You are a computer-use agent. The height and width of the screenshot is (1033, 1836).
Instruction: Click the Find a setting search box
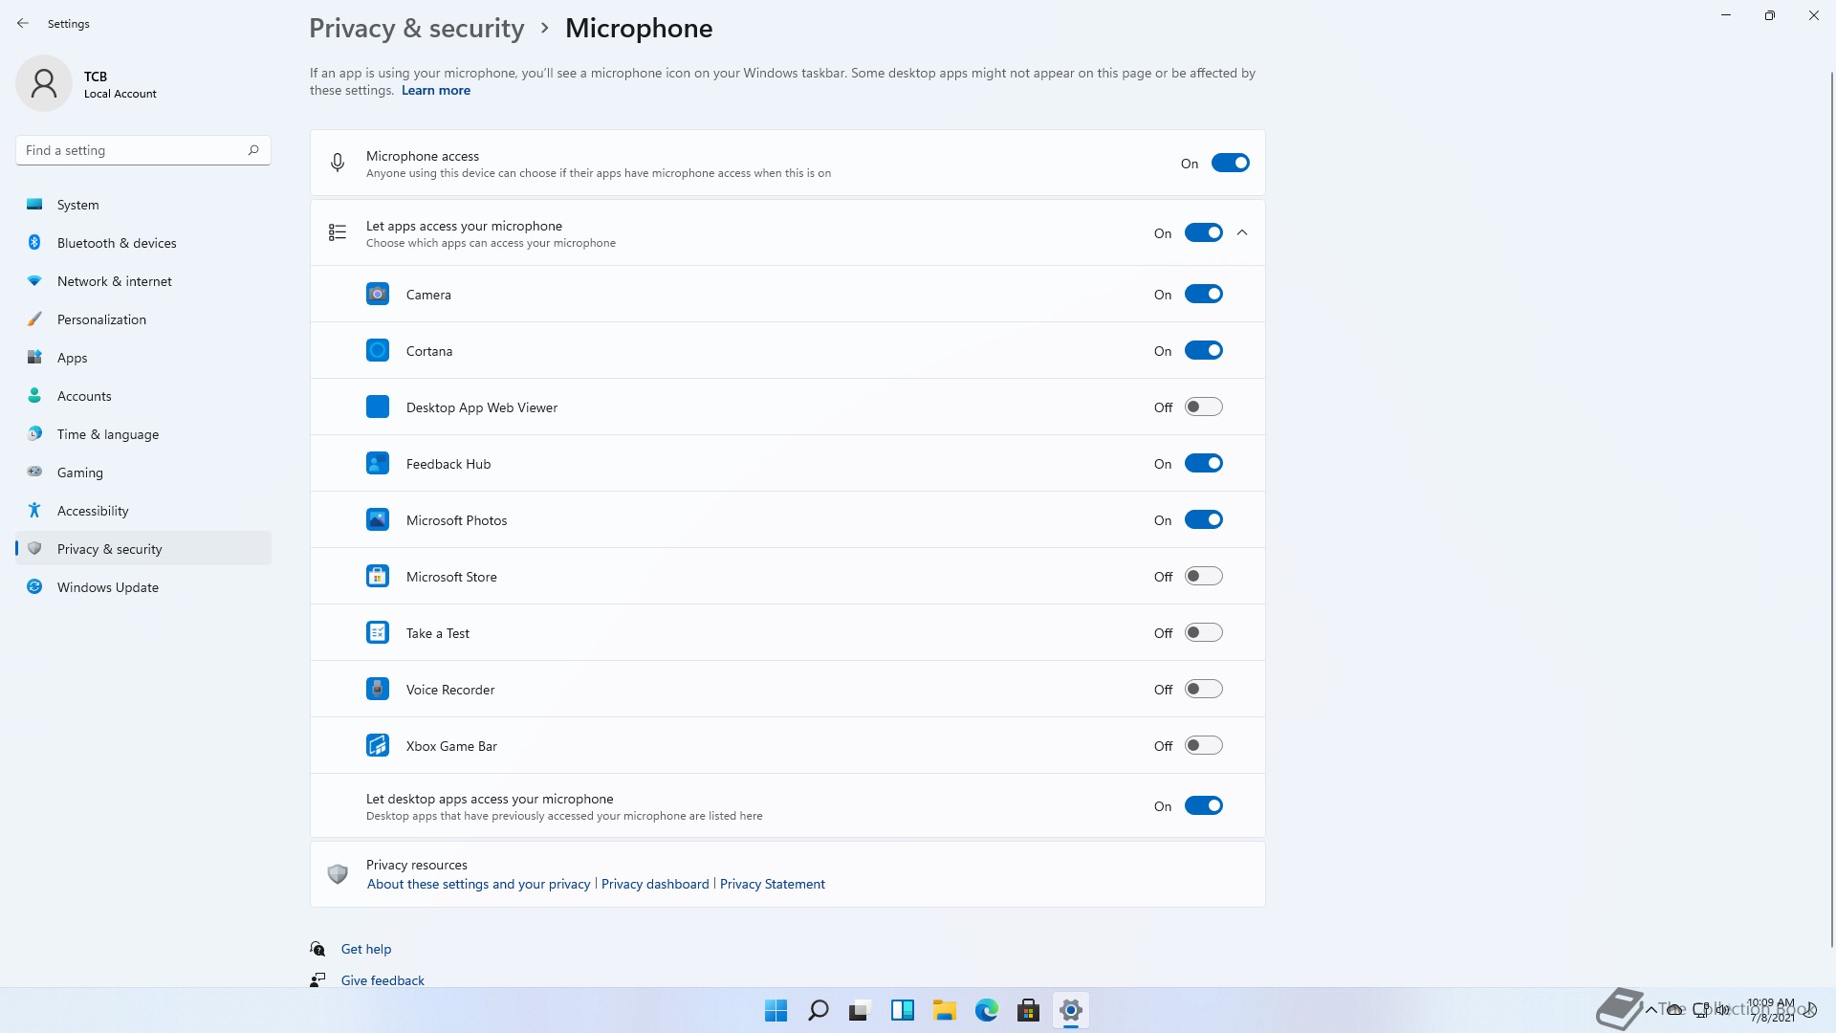coord(134,150)
